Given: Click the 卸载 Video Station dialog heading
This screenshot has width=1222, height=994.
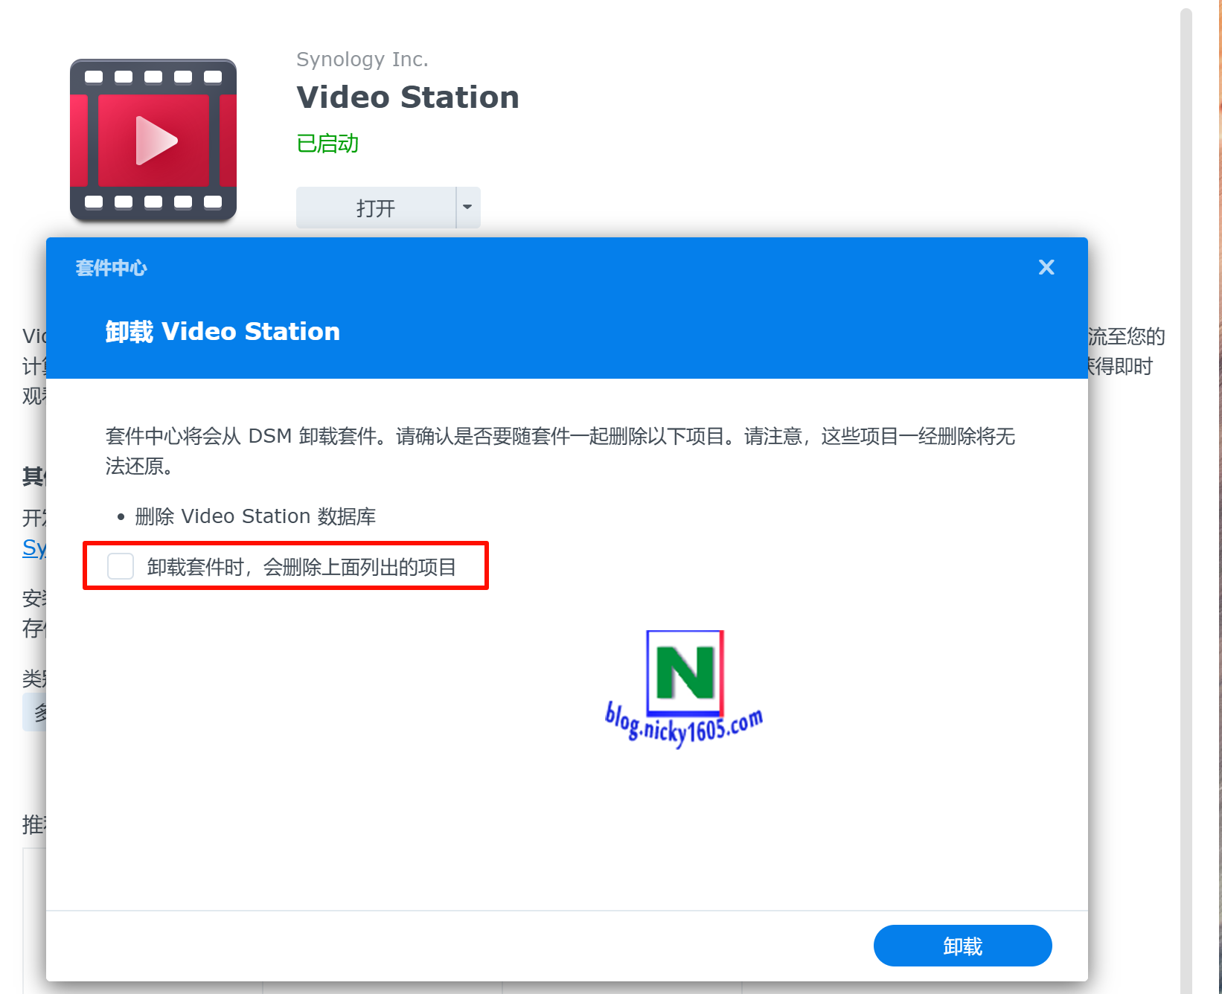Looking at the screenshot, I should coord(223,332).
